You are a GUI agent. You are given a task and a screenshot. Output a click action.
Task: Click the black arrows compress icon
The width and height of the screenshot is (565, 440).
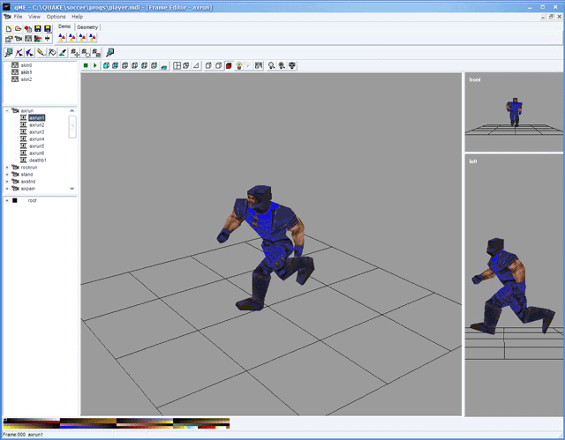pyautogui.click(x=47, y=39)
